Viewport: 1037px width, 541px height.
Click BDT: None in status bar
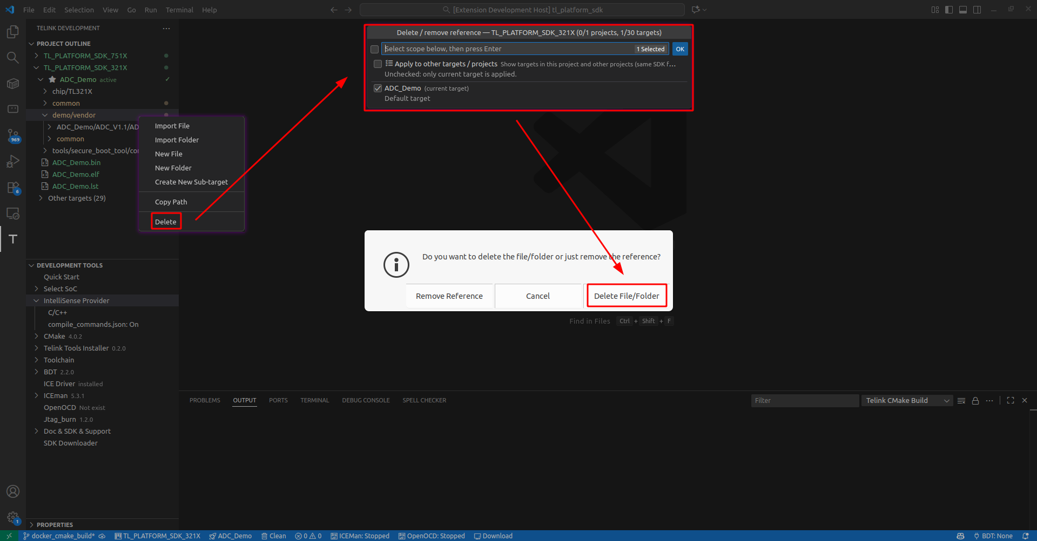click(x=993, y=536)
